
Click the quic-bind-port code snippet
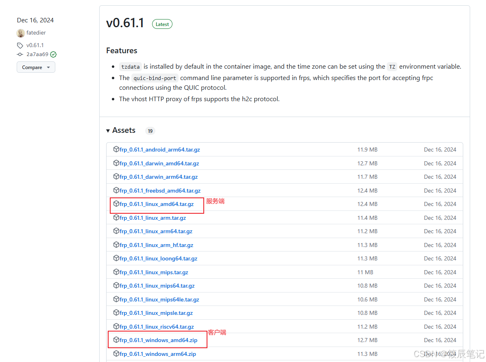(155, 78)
